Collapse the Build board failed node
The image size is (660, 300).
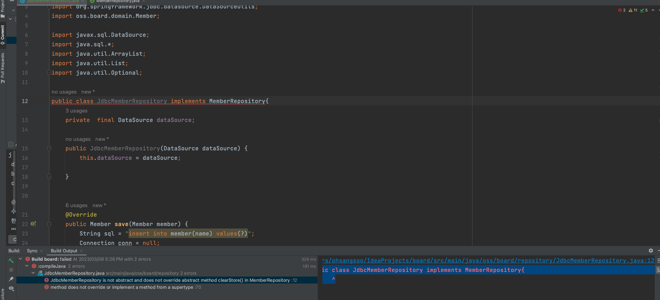tap(20, 259)
